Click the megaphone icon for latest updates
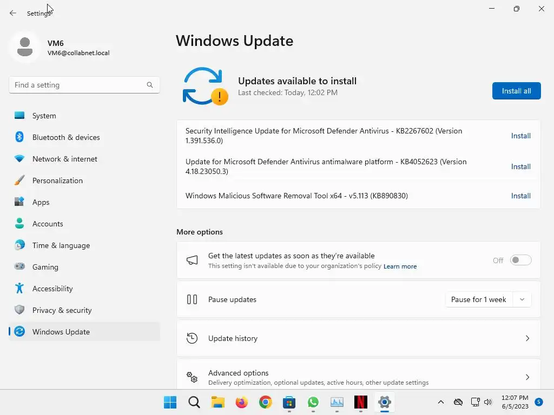554x415 pixels. click(x=192, y=260)
